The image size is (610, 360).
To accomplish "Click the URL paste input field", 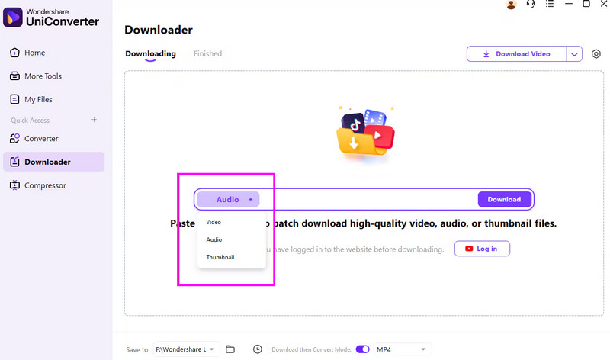I will [368, 199].
